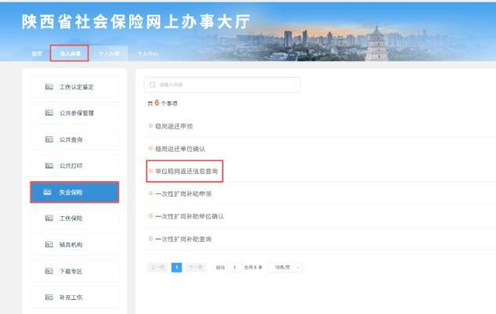Select 失业保险 in the sidebar
Image resolution: width=496 pixels, height=314 pixels.
(x=74, y=192)
